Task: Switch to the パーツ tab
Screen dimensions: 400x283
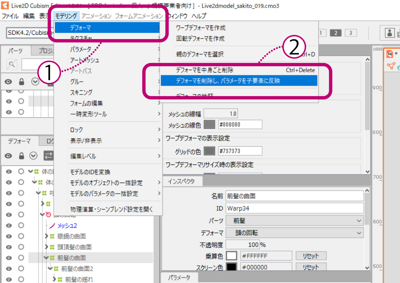Action: coord(15,51)
